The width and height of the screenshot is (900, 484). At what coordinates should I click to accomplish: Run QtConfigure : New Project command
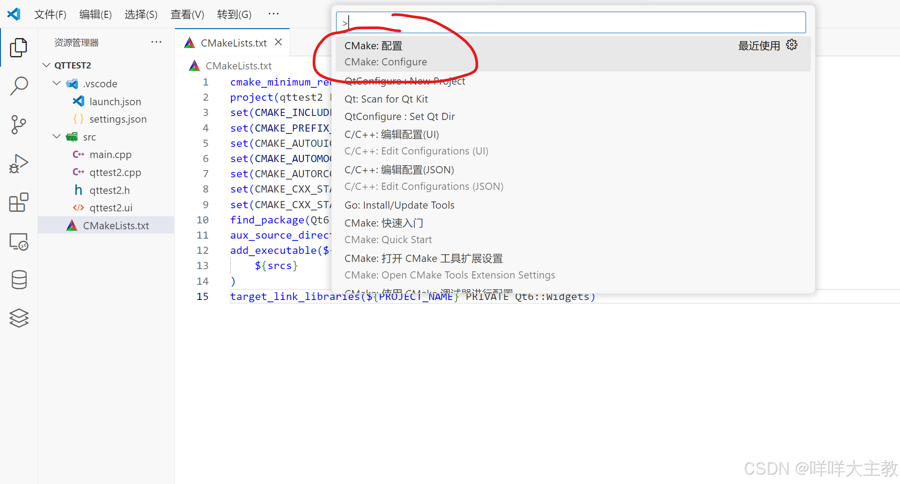[573, 81]
